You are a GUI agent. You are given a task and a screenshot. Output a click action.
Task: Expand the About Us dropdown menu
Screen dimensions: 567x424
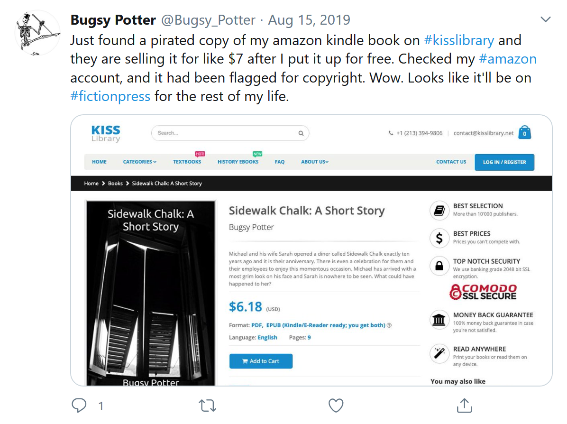pyautogui.click(x=315, y=162)
